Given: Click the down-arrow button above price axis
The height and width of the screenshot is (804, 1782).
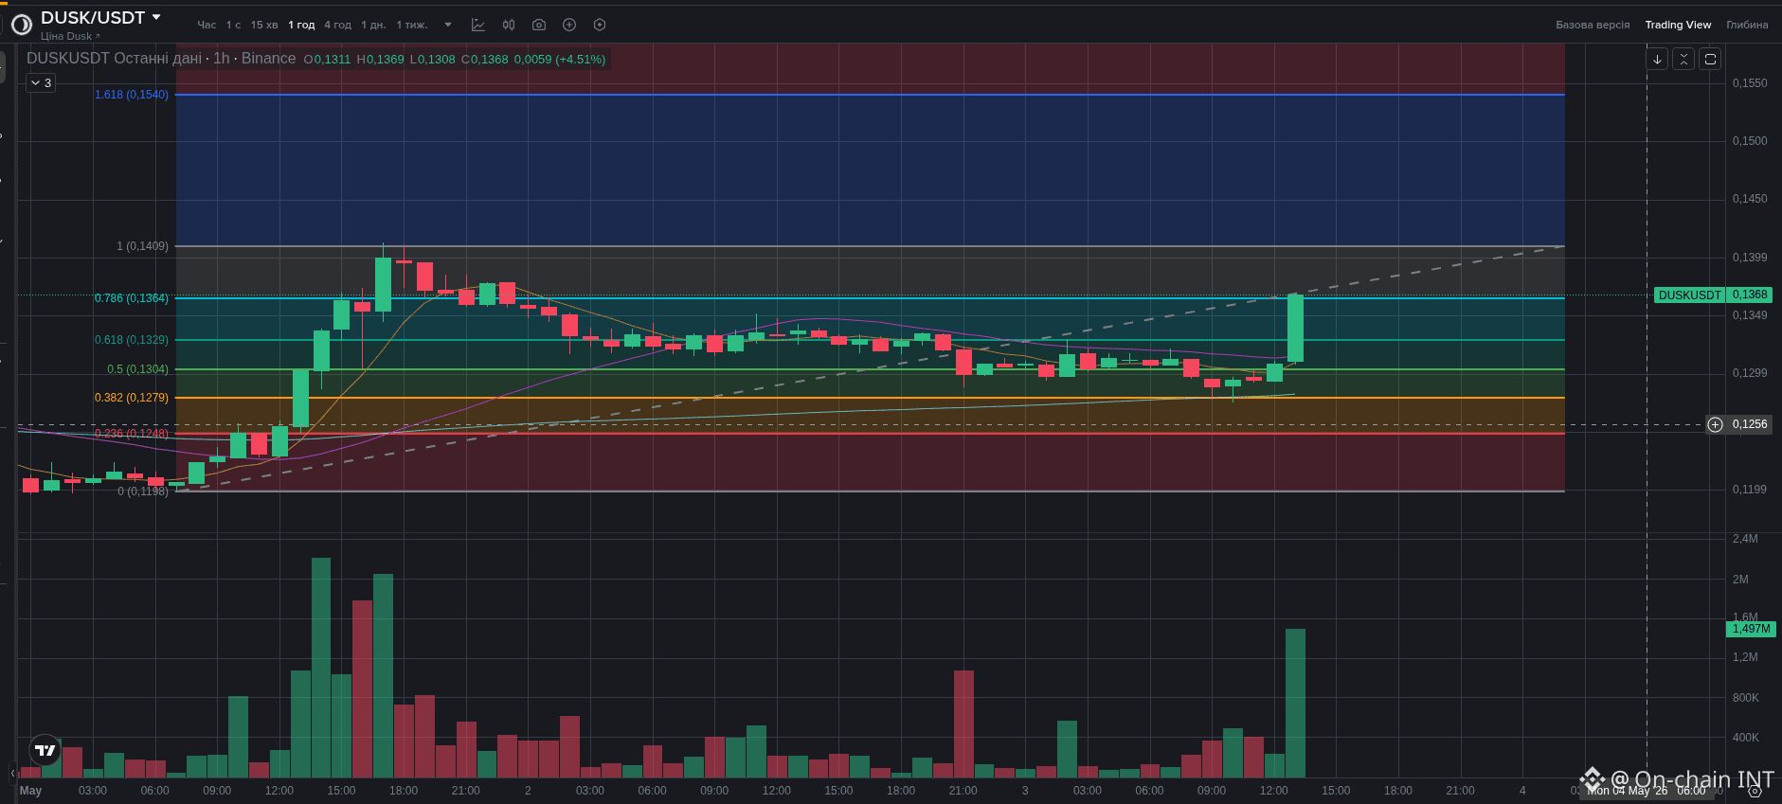Looking at the screenshot, I should pyautogui.click(x=1657, y=59).
